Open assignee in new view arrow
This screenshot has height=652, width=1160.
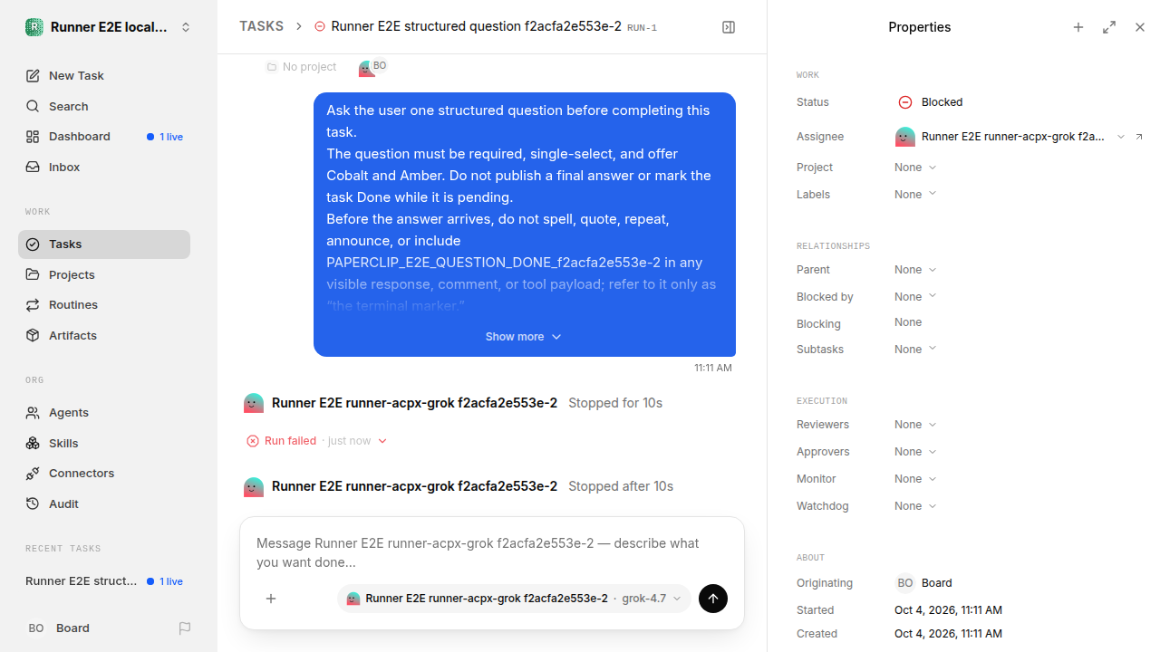(x=1139, y=137)
